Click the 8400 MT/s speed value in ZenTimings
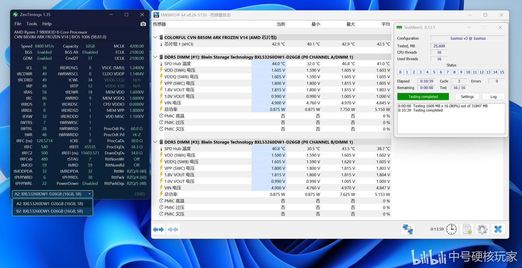This screenshot has height=268, width=522. pyautogui.click(x=44, y=46)
